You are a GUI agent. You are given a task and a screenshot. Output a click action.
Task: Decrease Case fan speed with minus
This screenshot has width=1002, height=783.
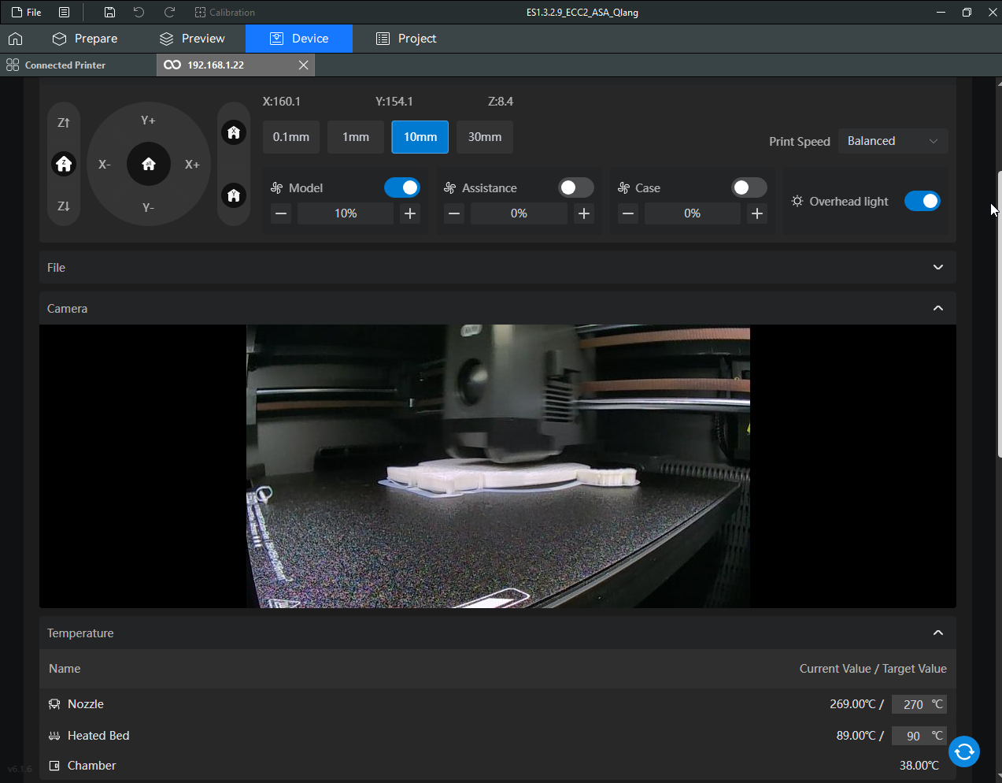coord(627,213)
